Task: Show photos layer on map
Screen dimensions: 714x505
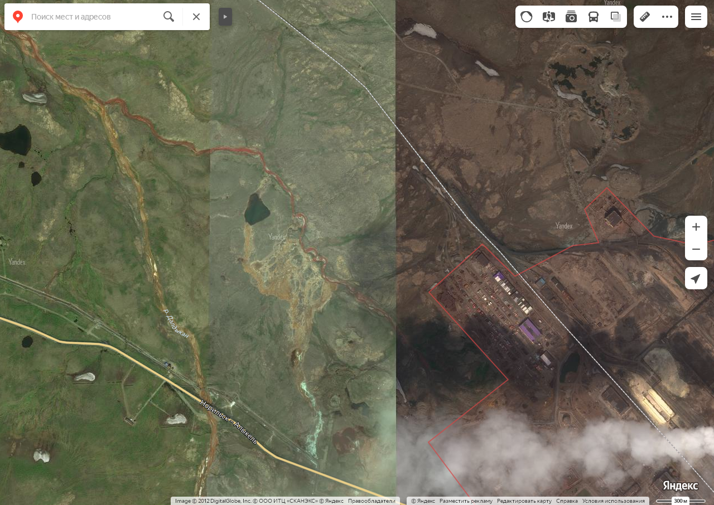Action: click(571, 17)
